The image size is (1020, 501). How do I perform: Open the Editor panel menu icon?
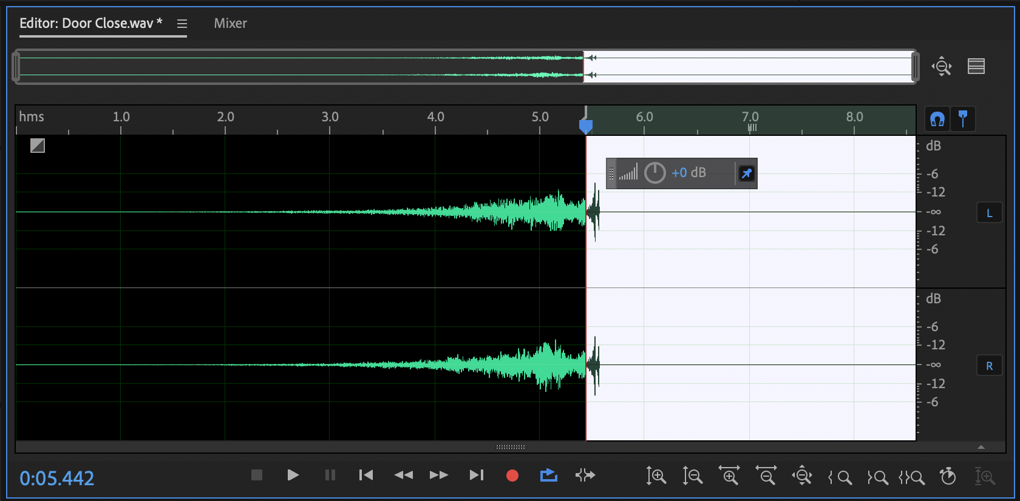pos(182,24)
